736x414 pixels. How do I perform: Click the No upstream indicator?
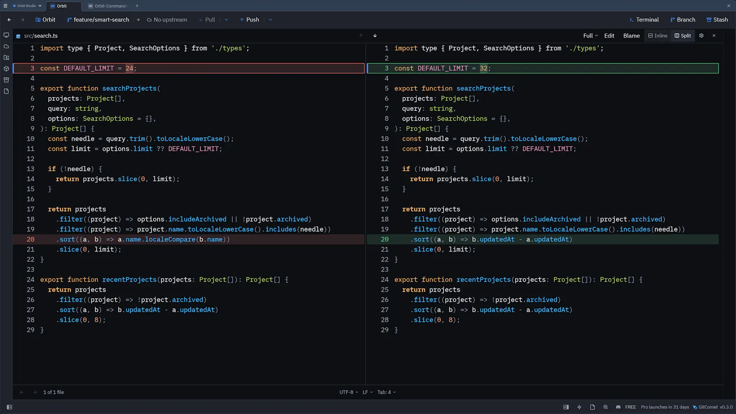click(x=167, y=20)
